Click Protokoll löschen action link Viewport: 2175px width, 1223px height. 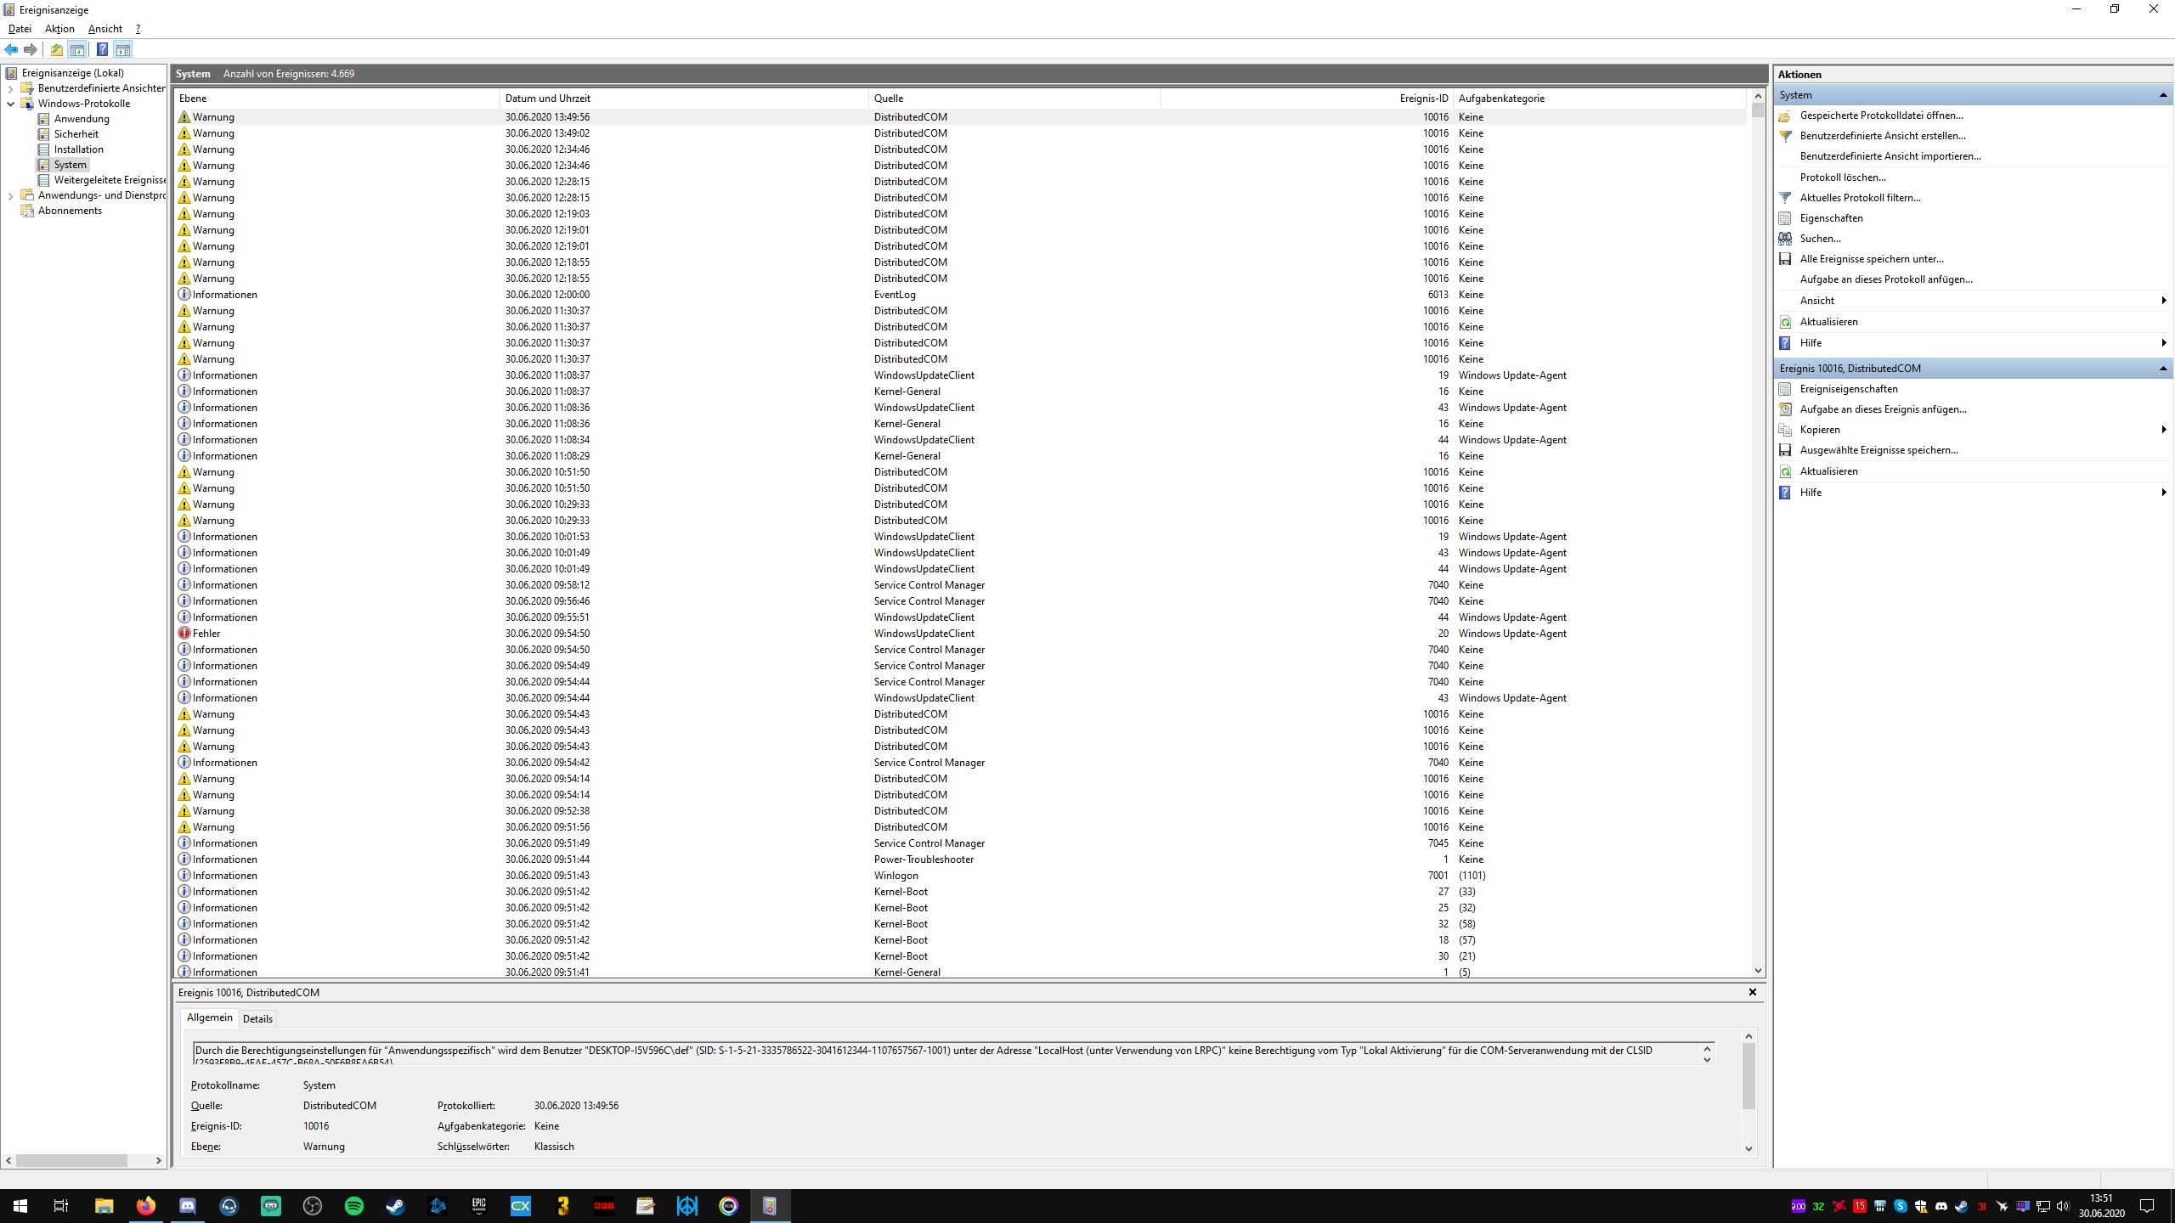tap(1842, 178)
